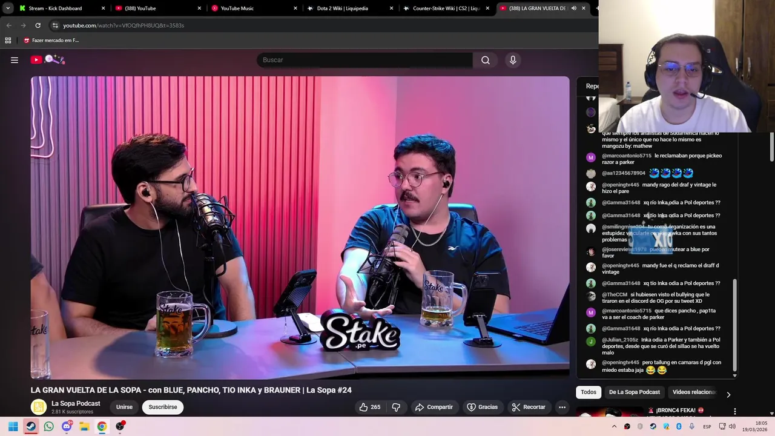Image resolution: width=775 pixels, height=436 pixels.
Task: Open La Sopa Podcast channel avatar
Action: [39, 407]
